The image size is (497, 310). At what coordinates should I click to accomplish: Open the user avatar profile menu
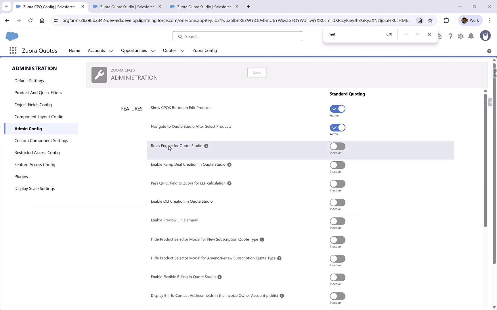coord(485,36)
